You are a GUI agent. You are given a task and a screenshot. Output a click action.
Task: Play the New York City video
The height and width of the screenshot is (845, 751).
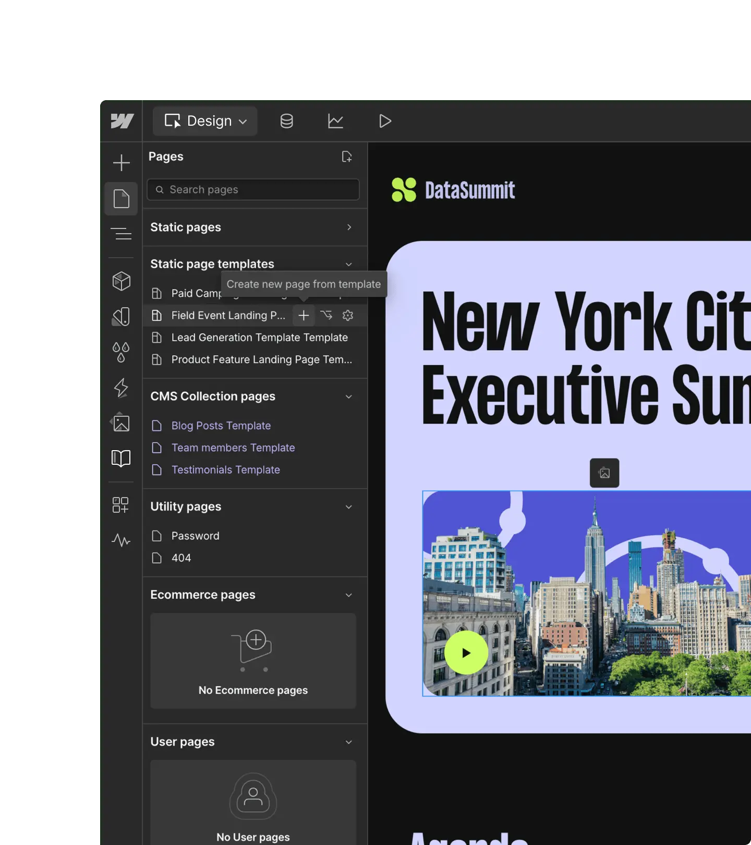pos(466,653)
